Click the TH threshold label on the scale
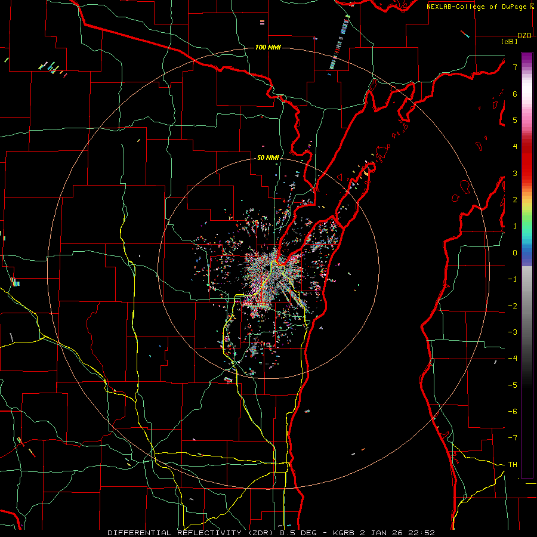537x537 pixels. coord(513,465)
